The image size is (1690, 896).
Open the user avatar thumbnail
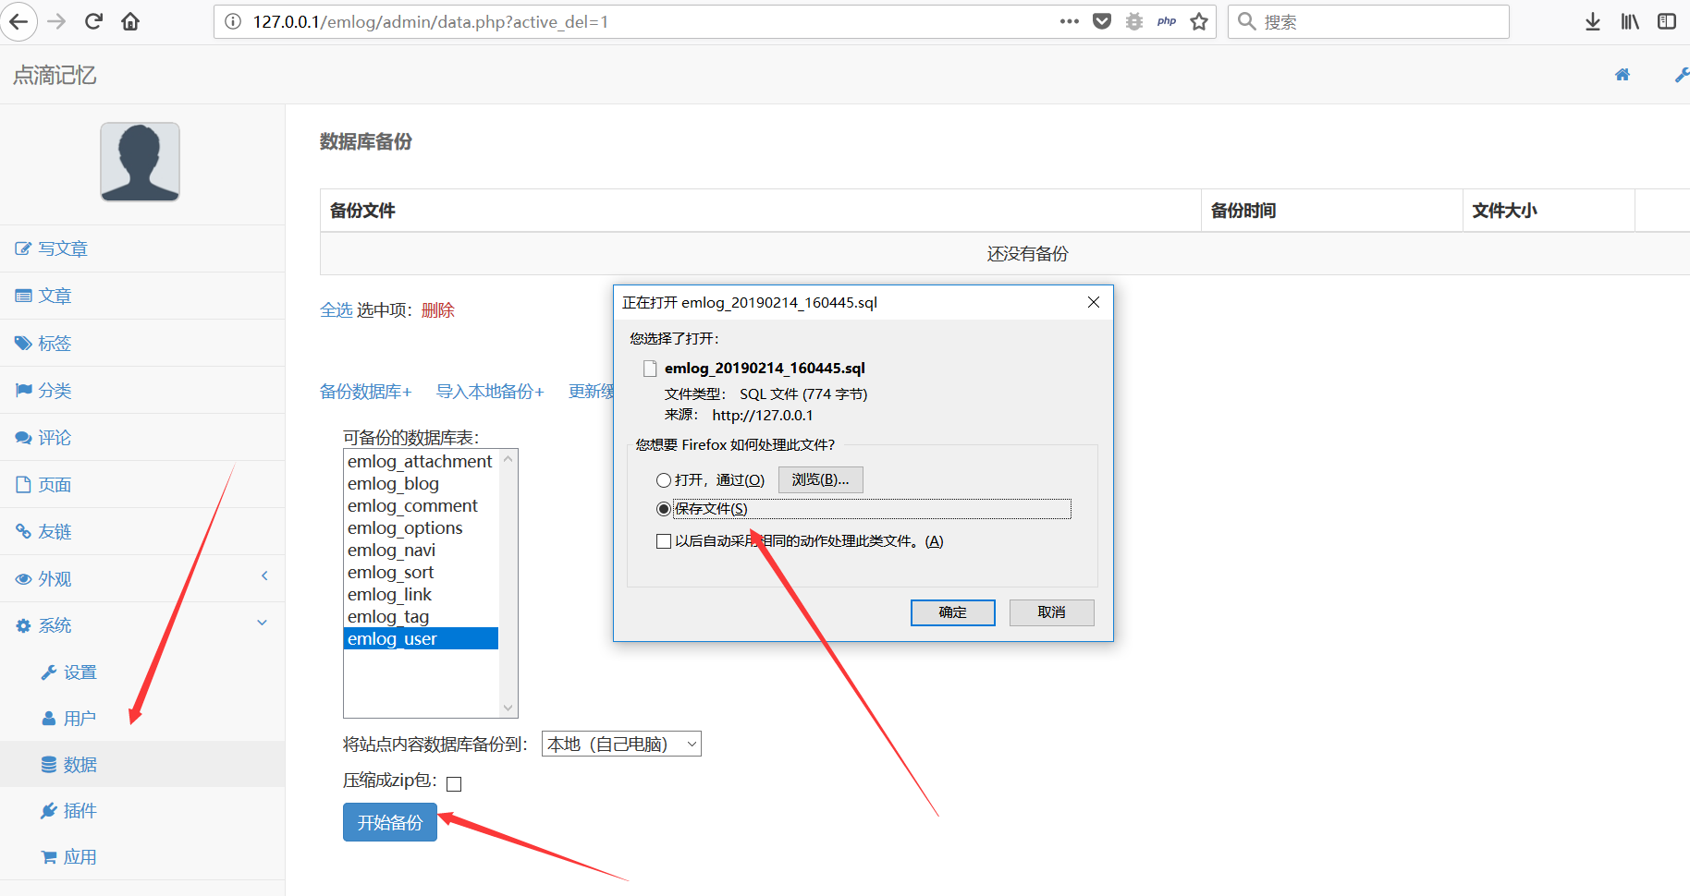click(x=140, y=162)
